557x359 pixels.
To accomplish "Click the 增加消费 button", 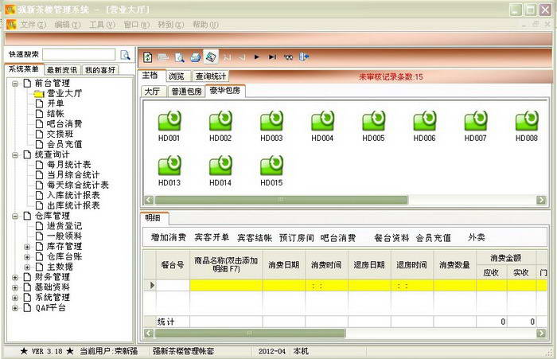I will click(169, 237).
